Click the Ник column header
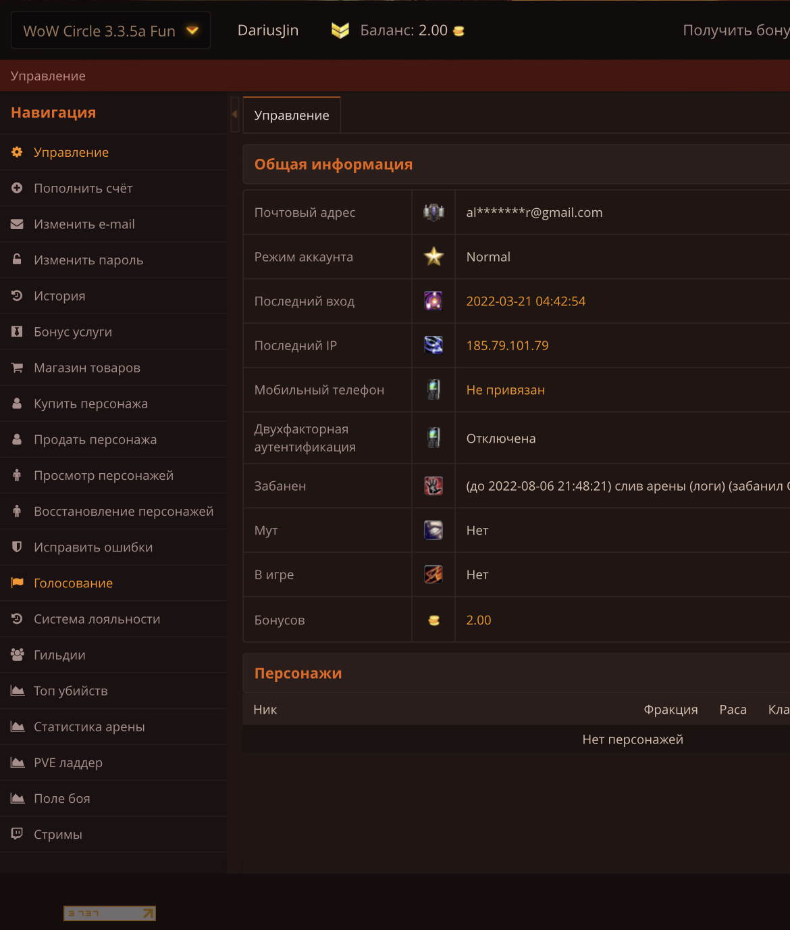The image size is (790, 930). click(x=265, y=710)
